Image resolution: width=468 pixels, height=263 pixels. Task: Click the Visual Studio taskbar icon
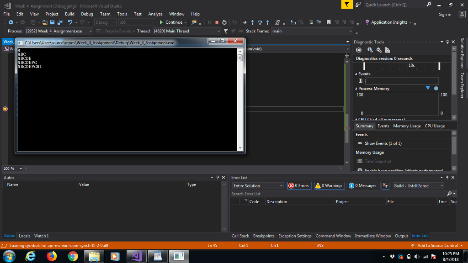(x=136, y=257)
